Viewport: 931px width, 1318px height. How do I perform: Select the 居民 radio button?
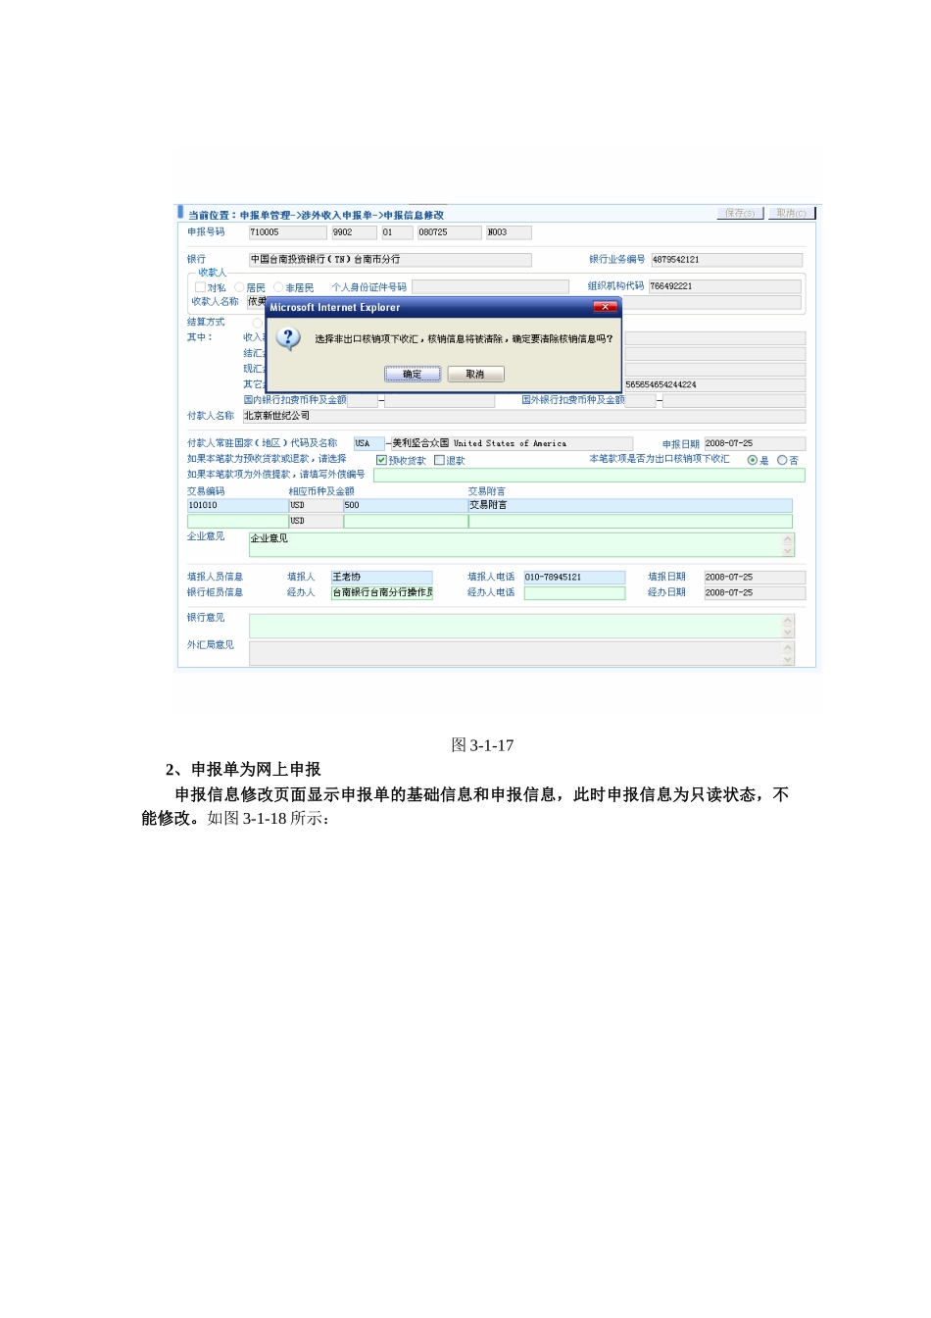coord(239,287)
